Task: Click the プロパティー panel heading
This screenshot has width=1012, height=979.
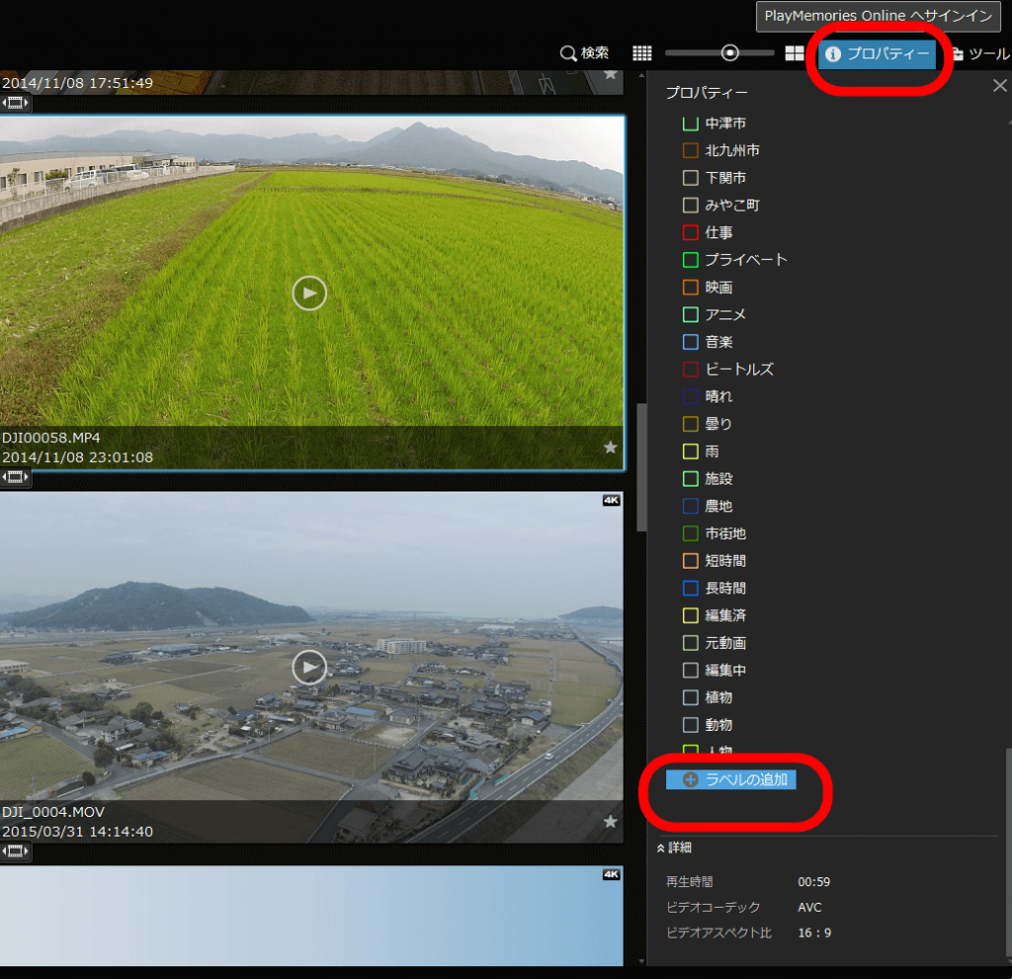Action: (707, 93)
